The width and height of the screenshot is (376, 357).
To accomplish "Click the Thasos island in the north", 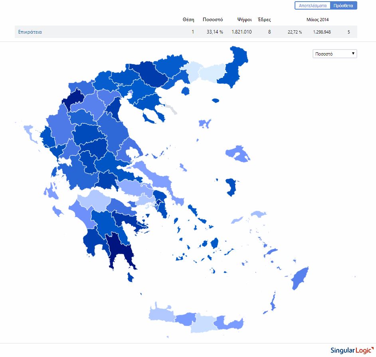I will point(185,91).
